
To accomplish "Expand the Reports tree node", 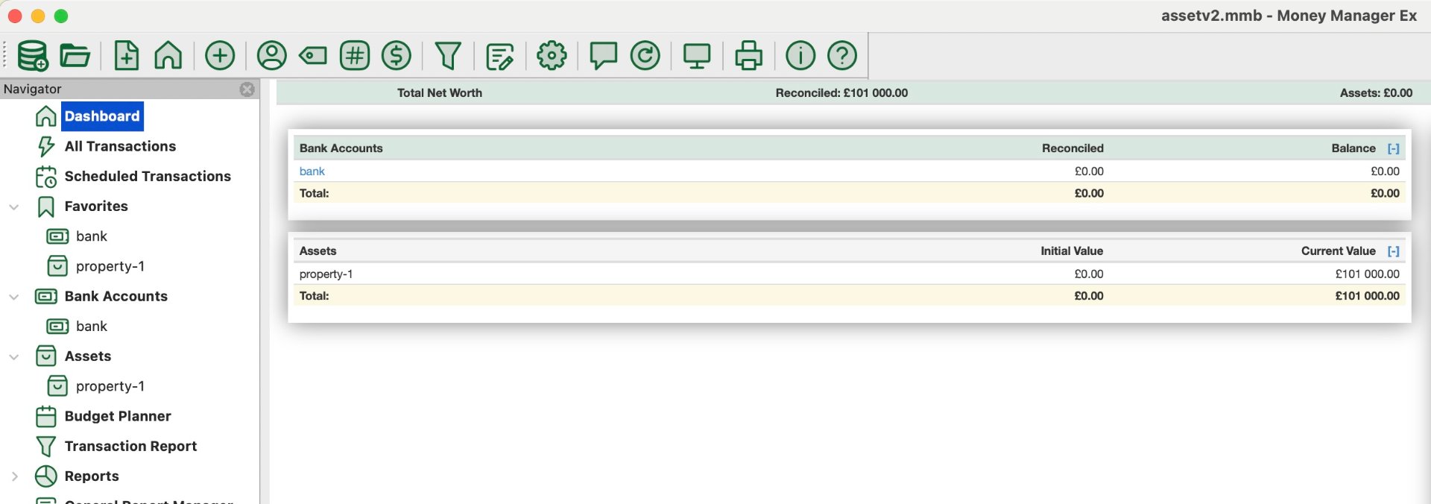I will pyautogui.click(x=14, y=476).
